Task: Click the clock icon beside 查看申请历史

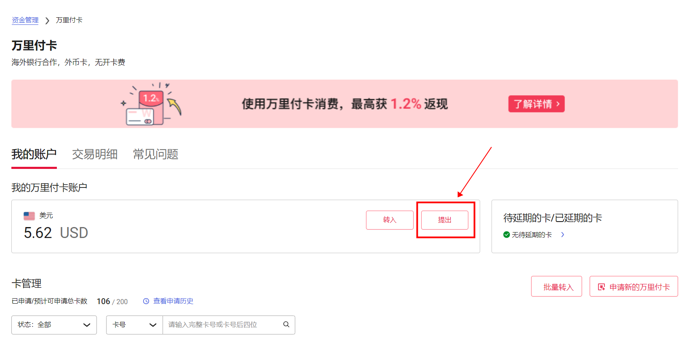Action: (146, 301)
